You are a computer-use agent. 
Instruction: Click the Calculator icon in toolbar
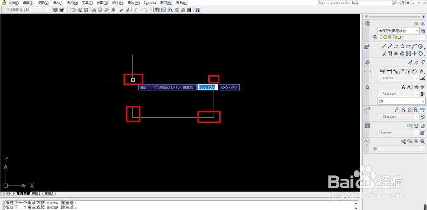click(x=189, y=10)
